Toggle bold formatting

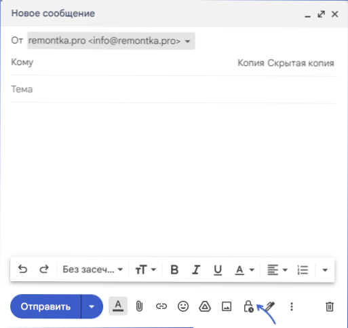[x=174, y=270]
